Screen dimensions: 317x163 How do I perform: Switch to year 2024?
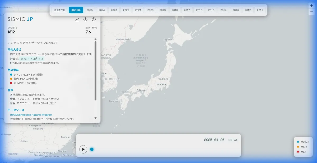pyautogui.click(x=102, y=10)
